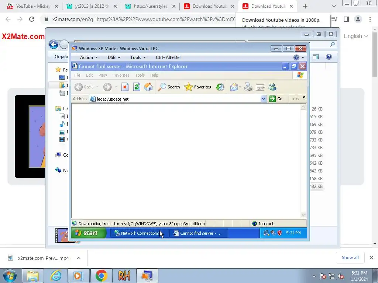
Task: Show hidden system tray icons
Action: point(314,276)
